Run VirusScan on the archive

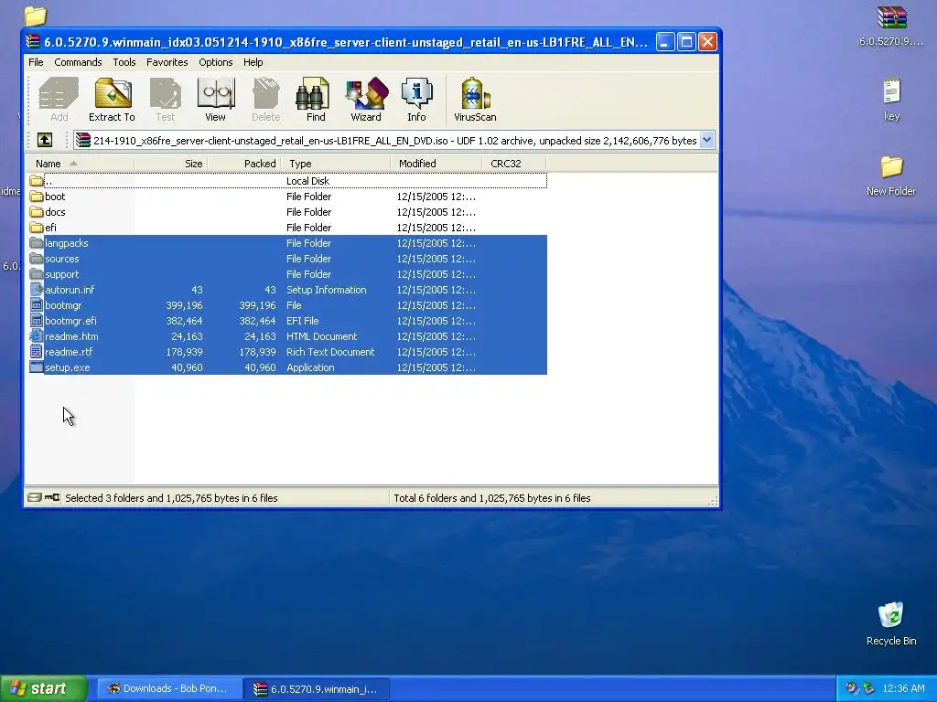(475, 99)
